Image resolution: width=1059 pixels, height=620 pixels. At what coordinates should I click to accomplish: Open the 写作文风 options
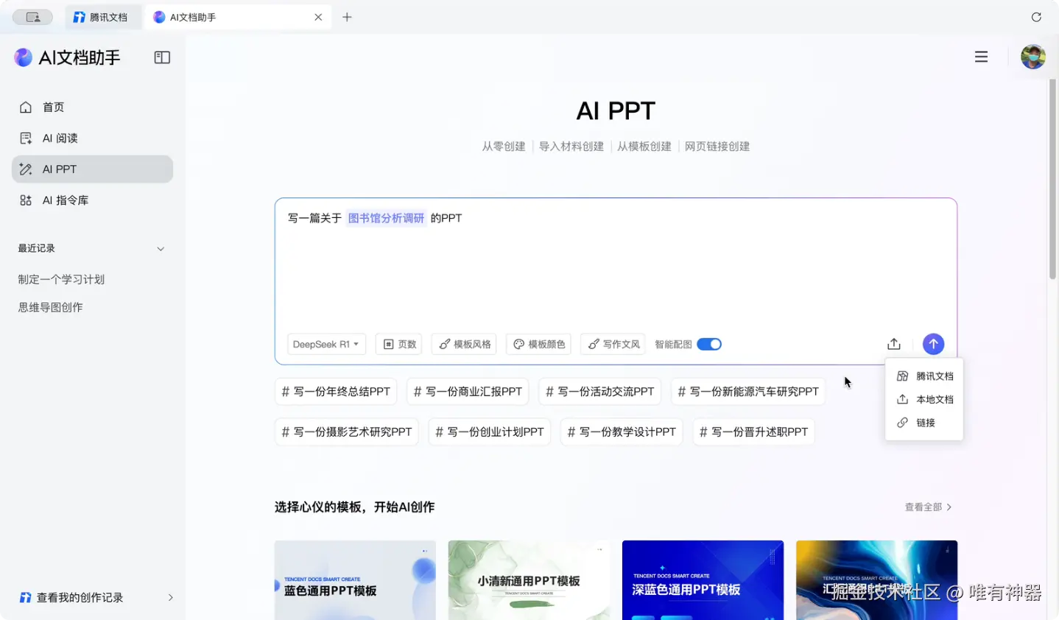(613, 343)
